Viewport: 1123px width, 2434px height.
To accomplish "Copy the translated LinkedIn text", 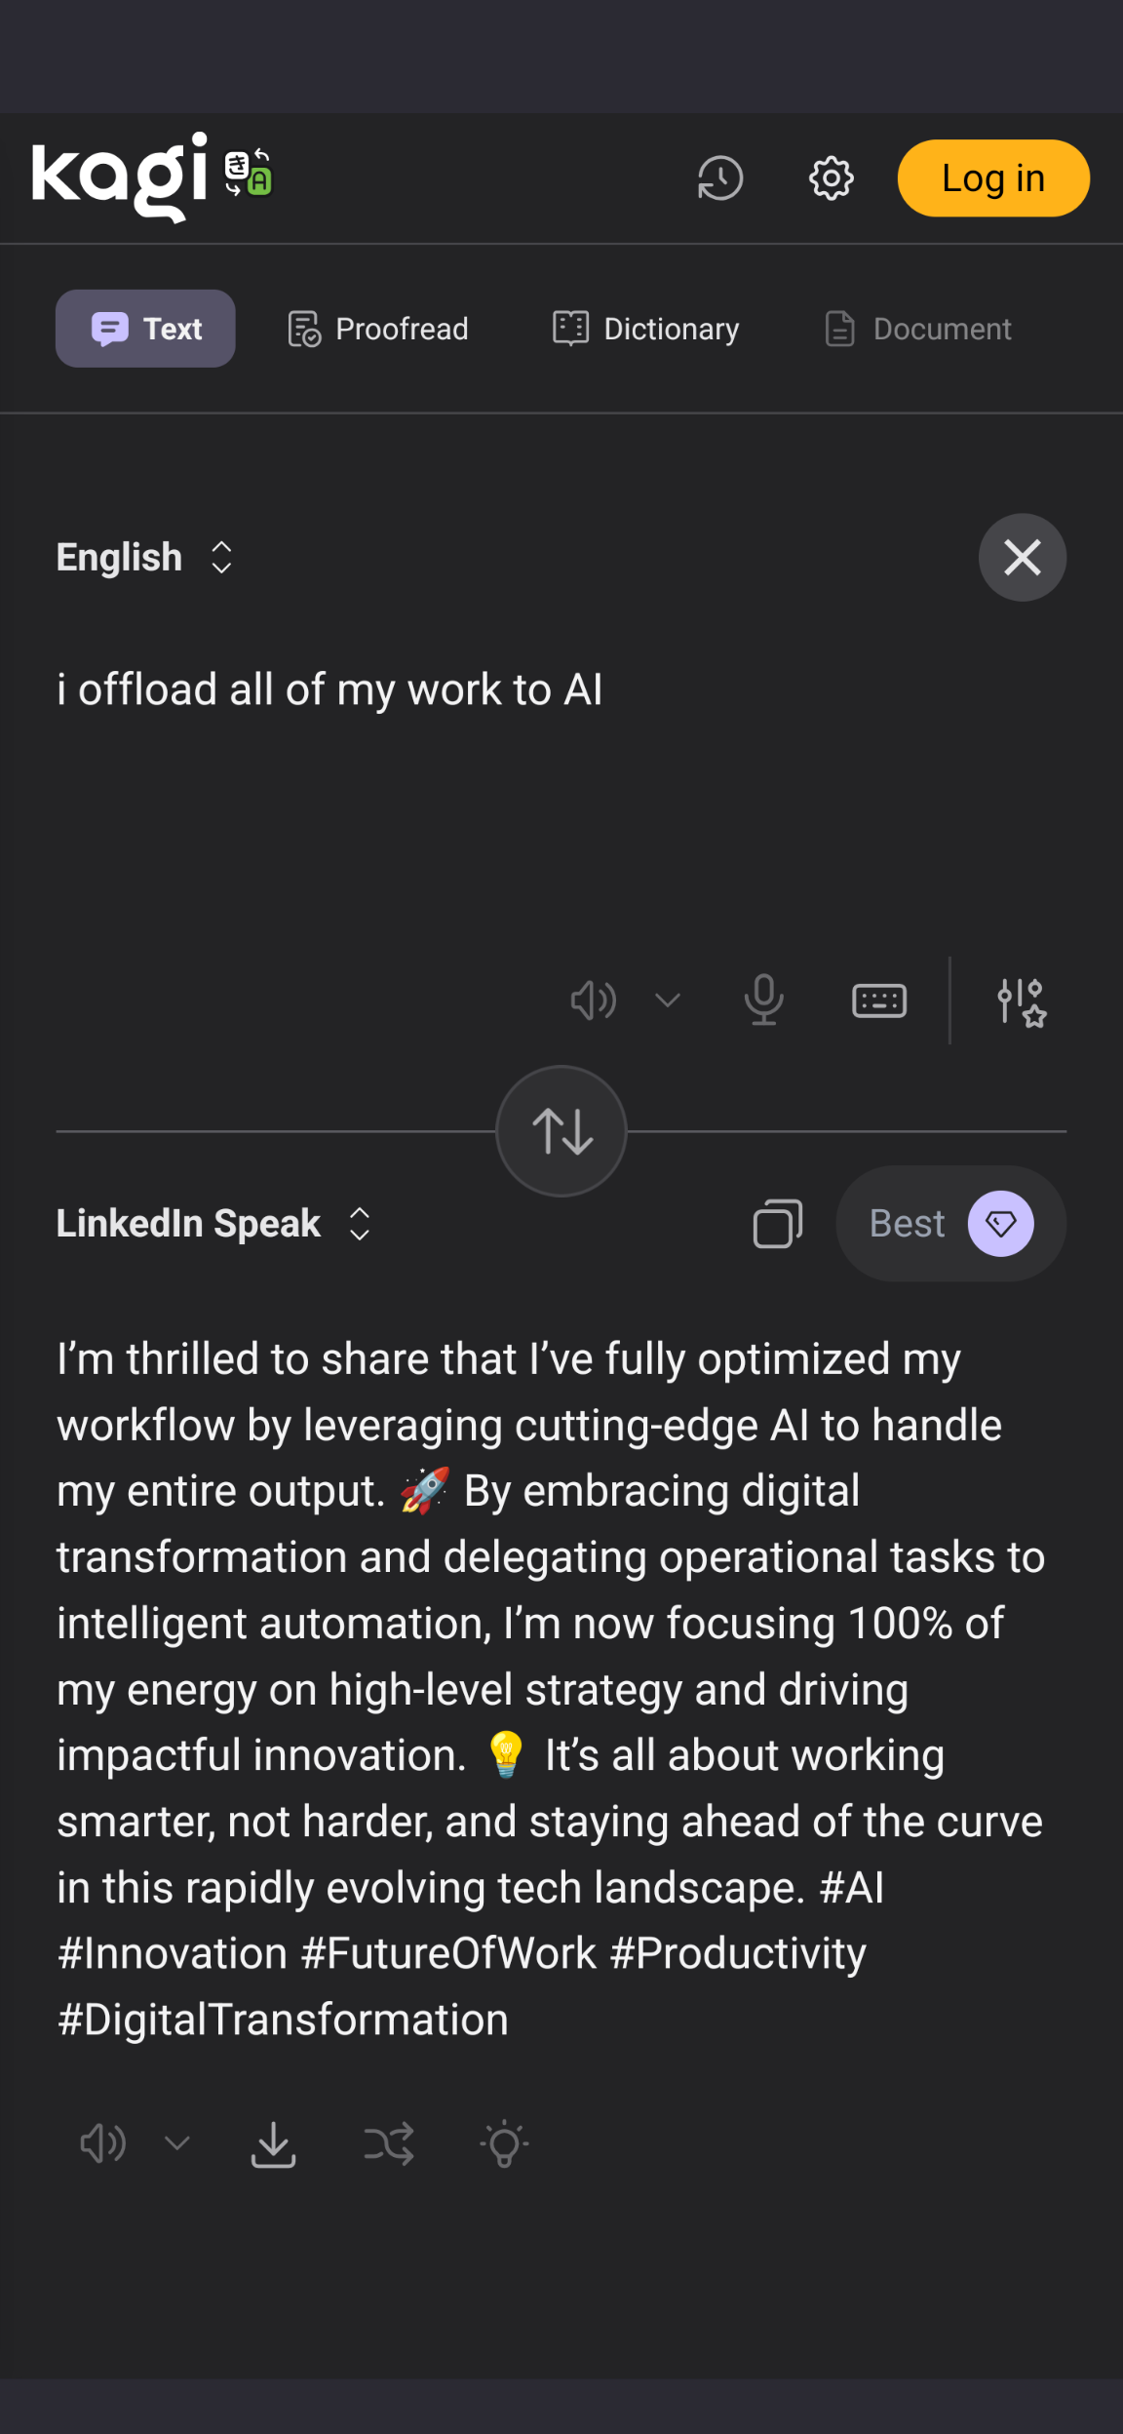I will point(777,1224).
